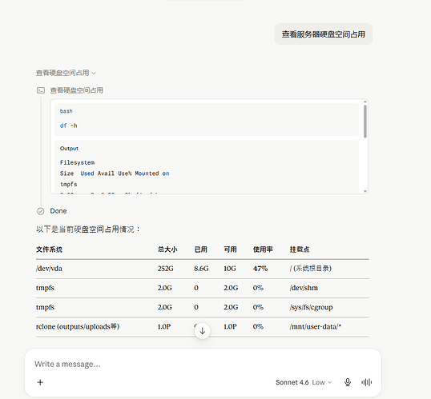The width and height of the screenshot is (431, 399).
Task: Click the Output label
Action: point(69,149)
